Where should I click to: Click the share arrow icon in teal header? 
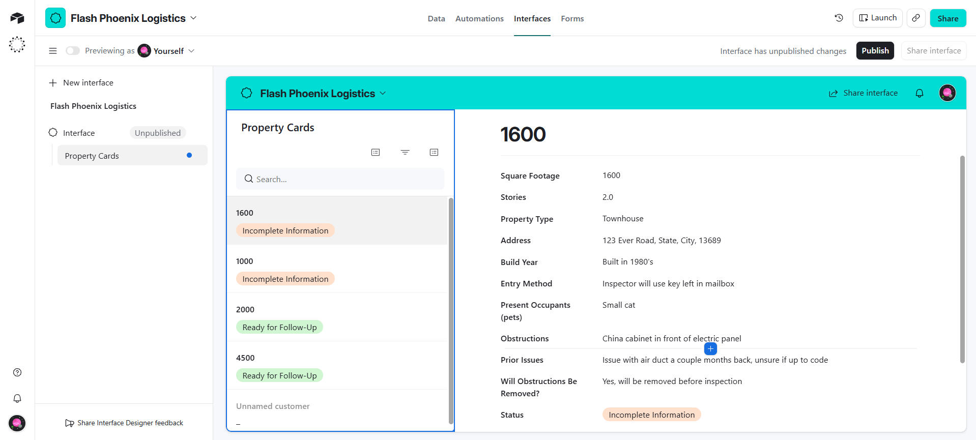pos(833,94)
